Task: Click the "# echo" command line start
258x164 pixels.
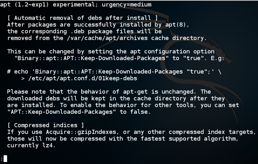Action: [18, 72]
